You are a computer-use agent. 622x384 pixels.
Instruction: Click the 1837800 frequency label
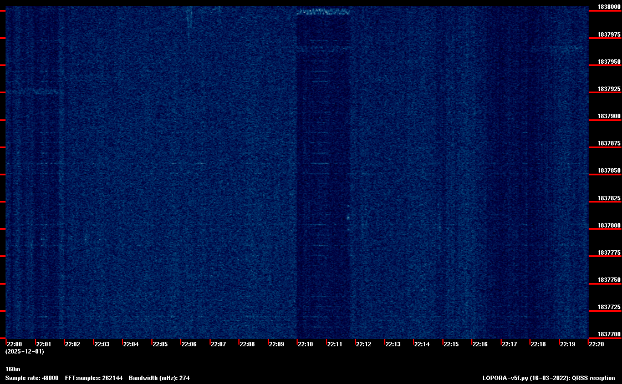[609, 225]
